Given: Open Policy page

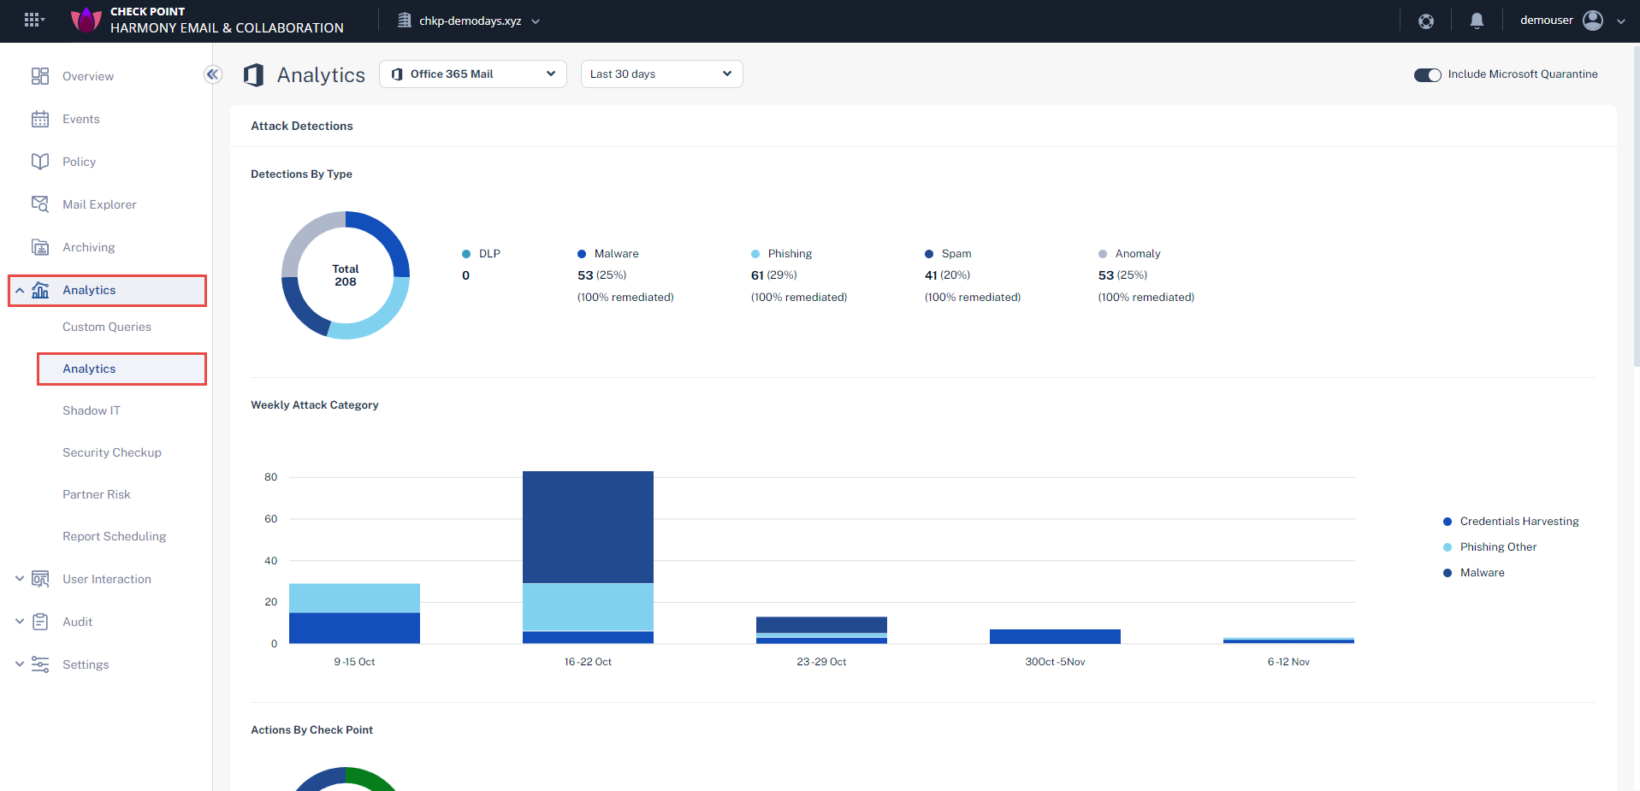Looking at the screenshot, I should click(79, 162).
